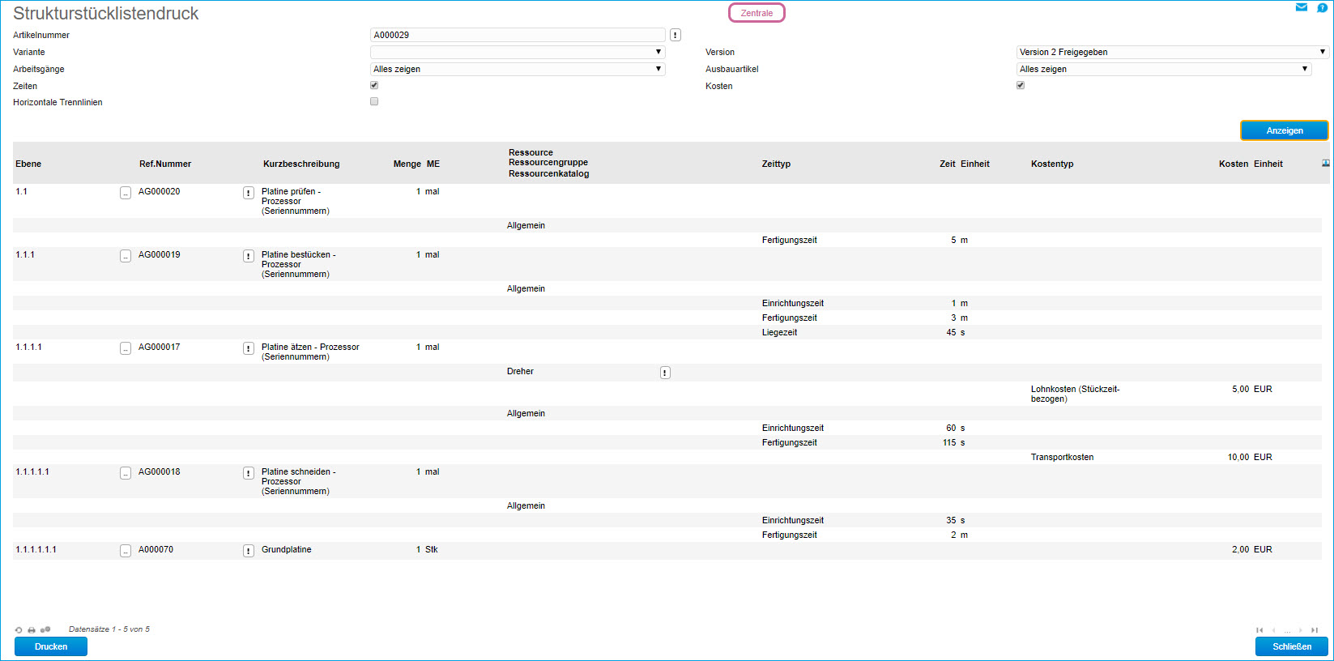Open details icon for Platine prüfen row
The height and width of the screenshot is (661, 1334).
(249, 193)
